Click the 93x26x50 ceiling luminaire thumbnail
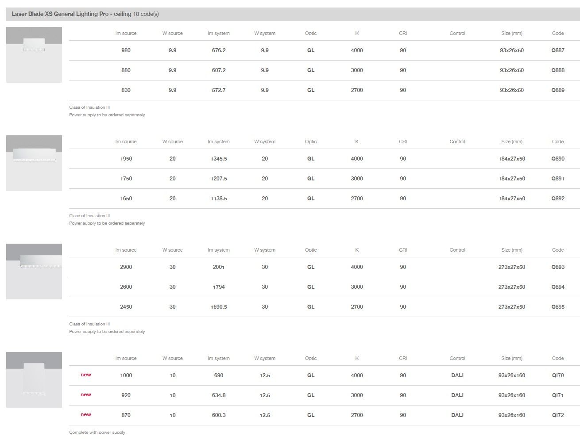Screen dimensions: 580x440 [34, 55]
